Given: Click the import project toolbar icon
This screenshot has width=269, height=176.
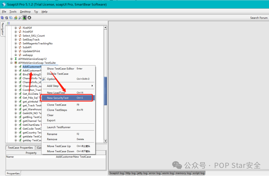Looking at the screenshot, I should coord(7,18).
